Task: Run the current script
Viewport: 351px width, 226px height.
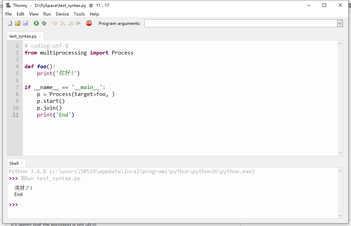Action: pyautogui.click(x=36, y=23)
